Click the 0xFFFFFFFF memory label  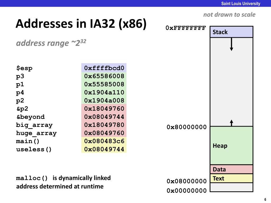(x=186, y=28)
